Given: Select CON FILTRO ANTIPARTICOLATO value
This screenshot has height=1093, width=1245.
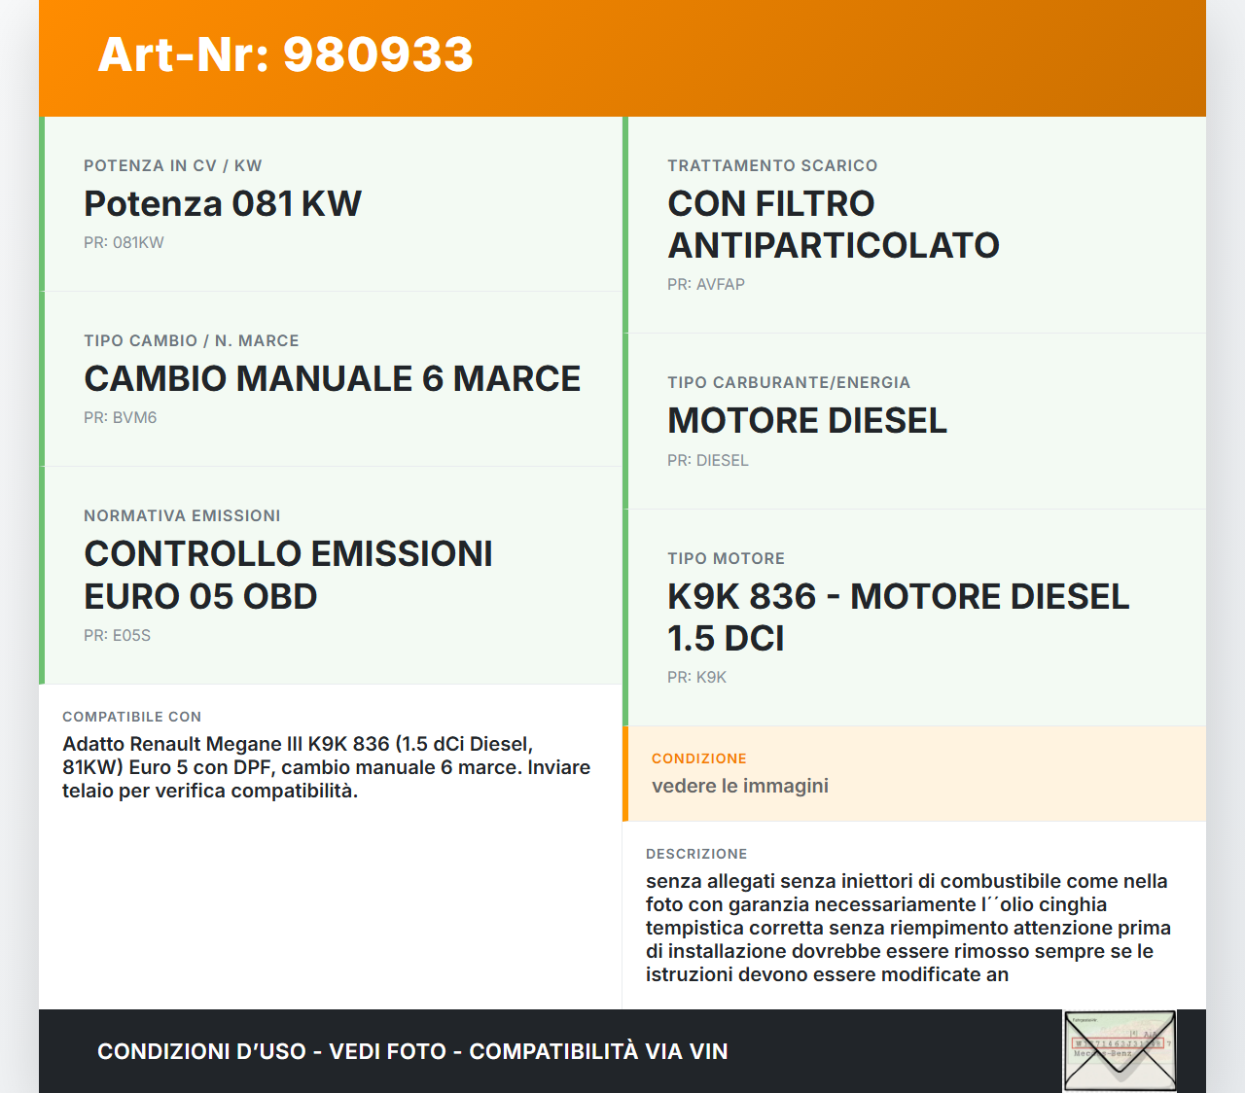Looking at the screenshot, I should pyautogui.click(x=833, y=225).
